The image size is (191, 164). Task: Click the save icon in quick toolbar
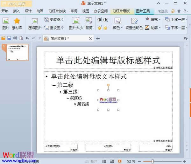(x=9, y=38)
